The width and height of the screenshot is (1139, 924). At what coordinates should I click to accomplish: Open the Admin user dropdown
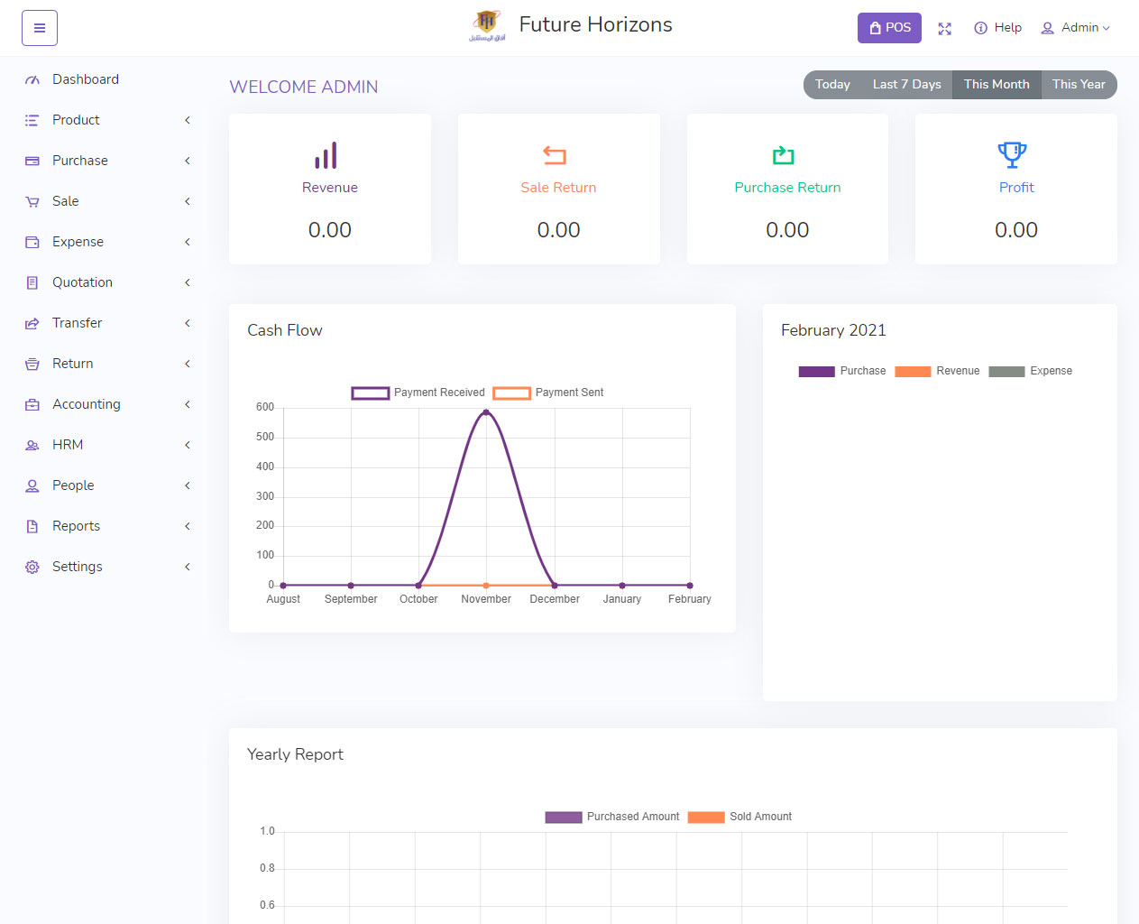[x=1075, y=28]
